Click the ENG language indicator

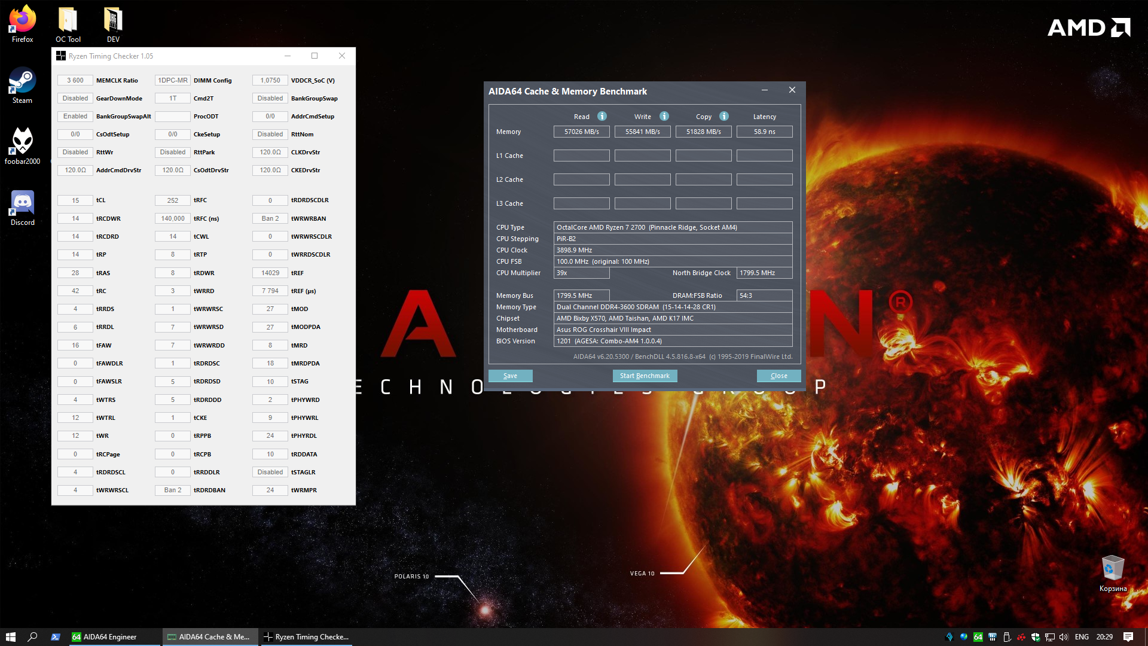click(x=1082, y=637)
